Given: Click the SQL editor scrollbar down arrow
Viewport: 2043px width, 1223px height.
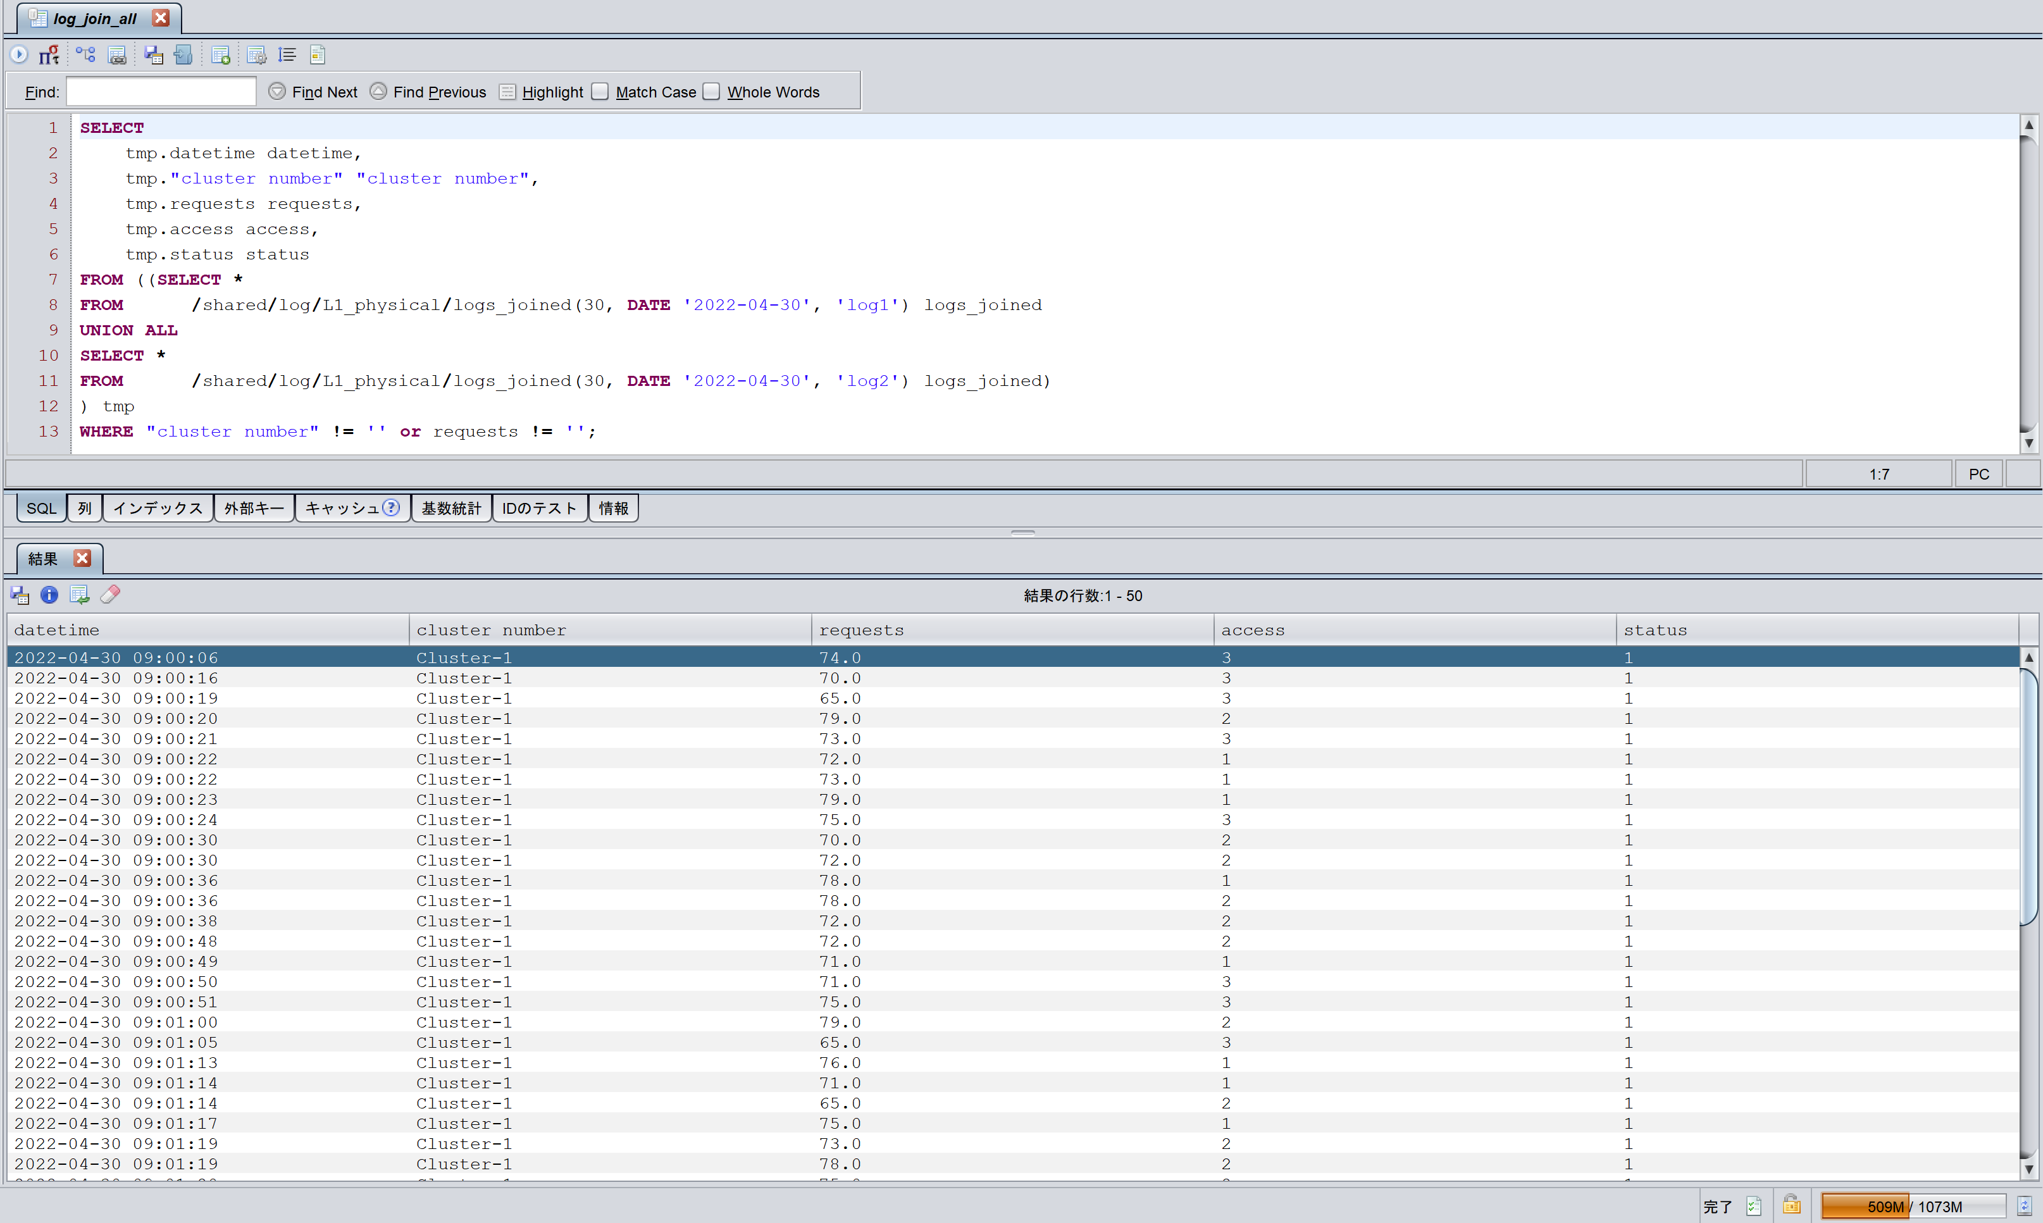Looking at the screenshot, I should pos(2029,442).
